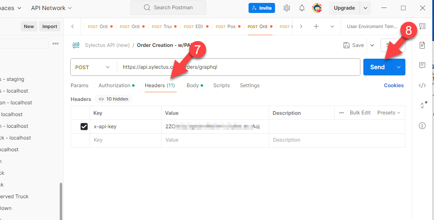The image size is (434, 220).
Task: Click the Save disk icon
Action: pos(346,45)
